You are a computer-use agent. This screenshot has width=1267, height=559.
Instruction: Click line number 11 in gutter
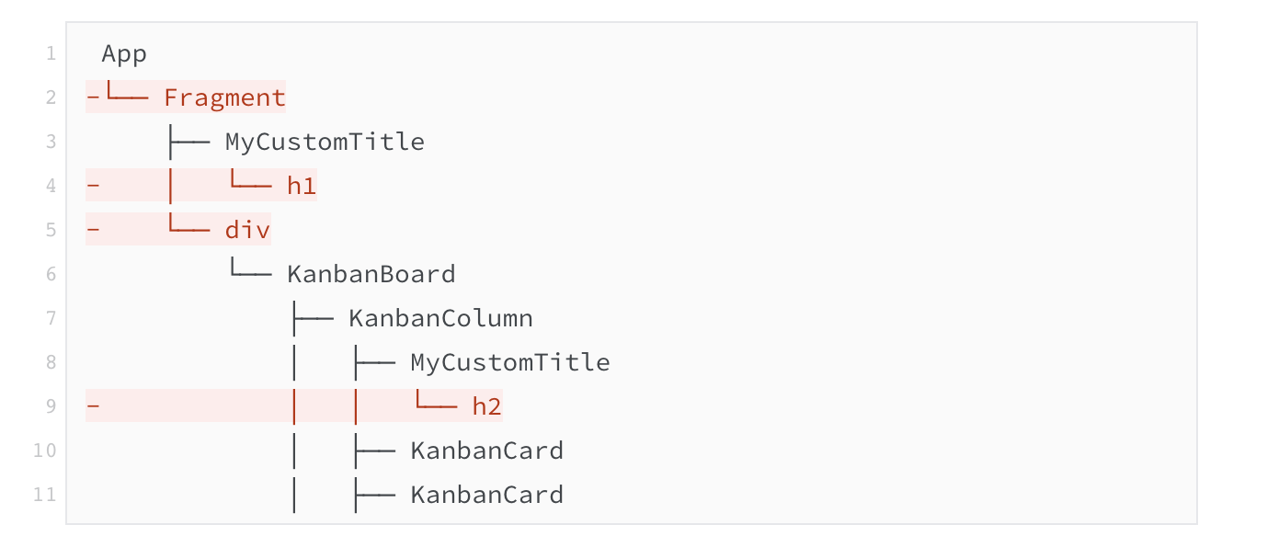[45, 495]
